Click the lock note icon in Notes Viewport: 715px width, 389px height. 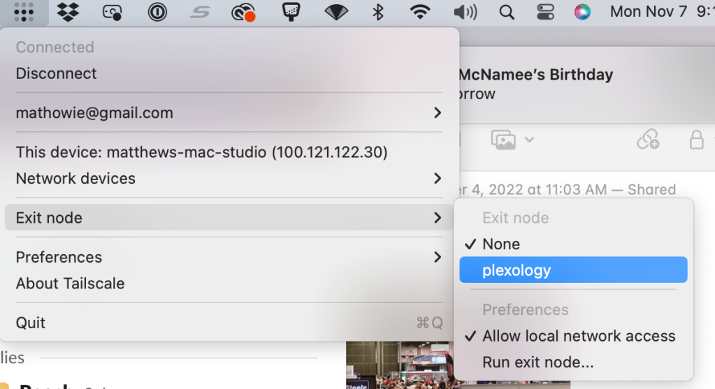click(696, 140)
